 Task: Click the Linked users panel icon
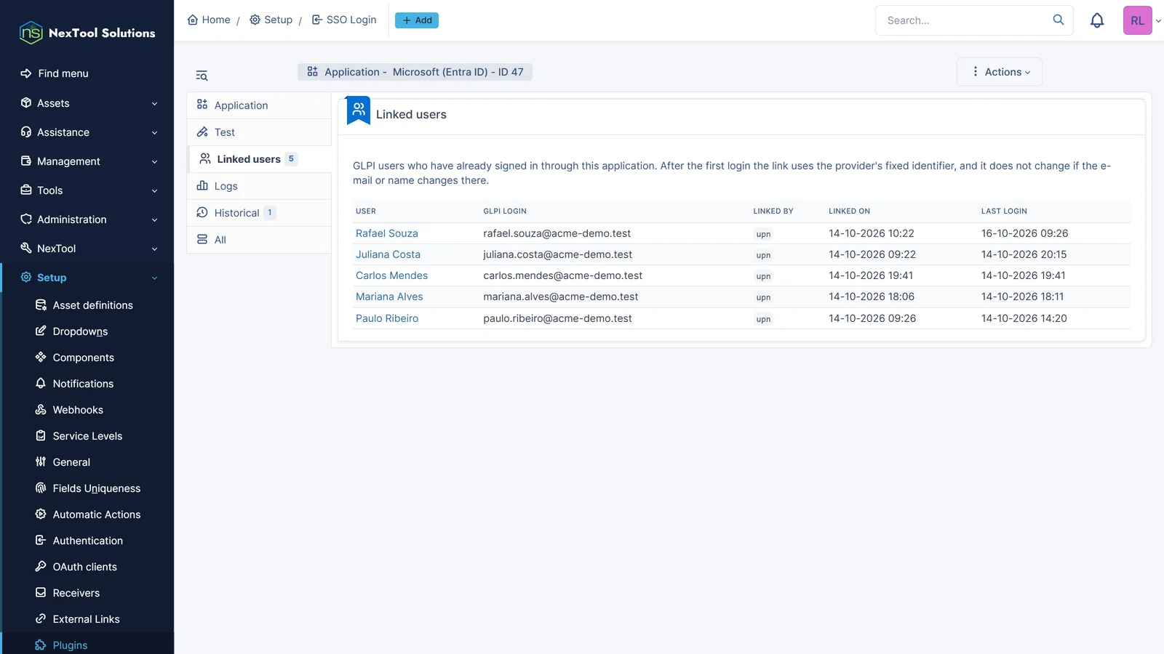(x=359, y=110)
